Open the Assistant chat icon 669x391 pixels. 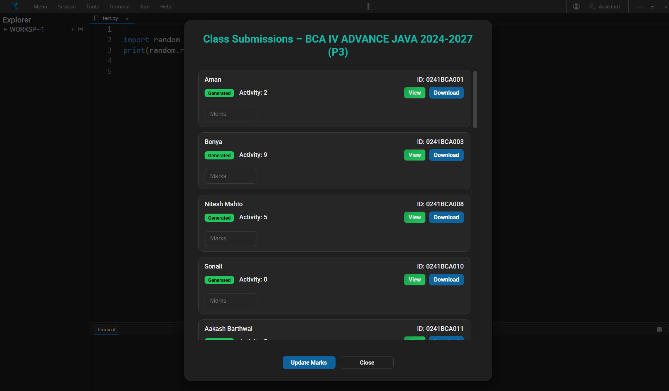592,6
